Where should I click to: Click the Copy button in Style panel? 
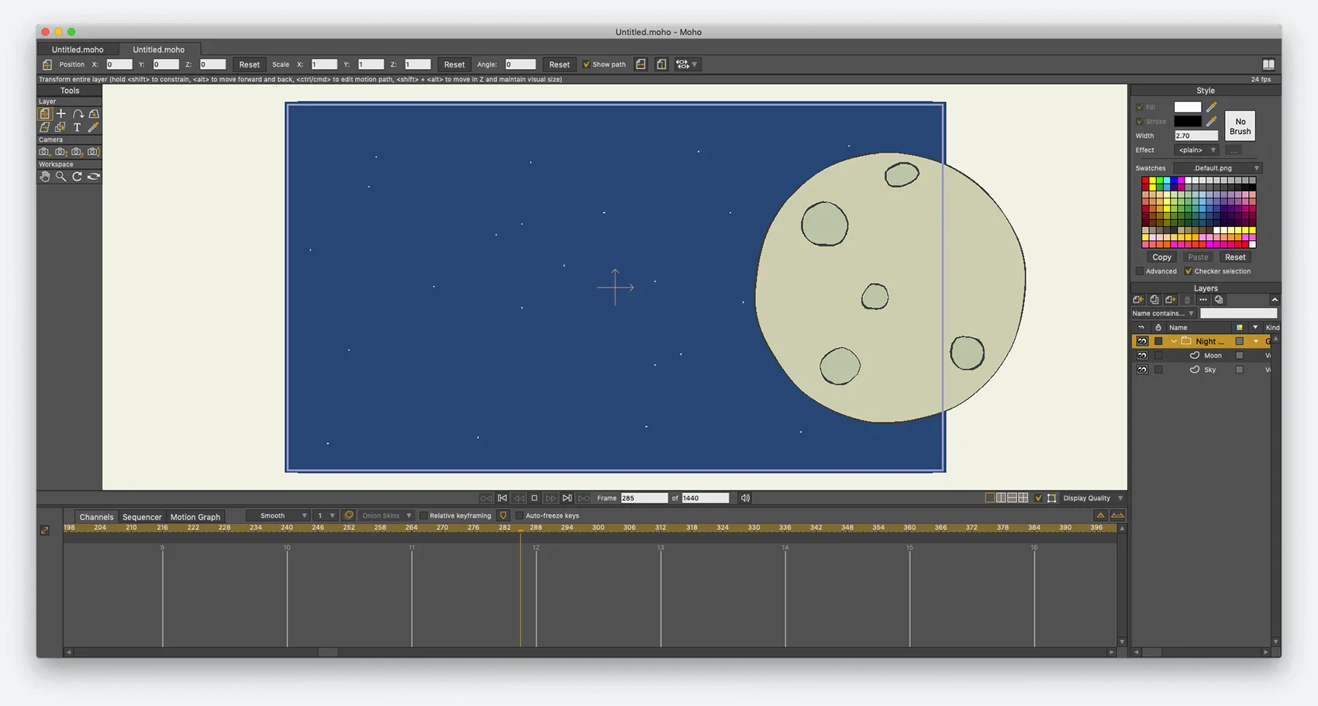pos(1161,257)
